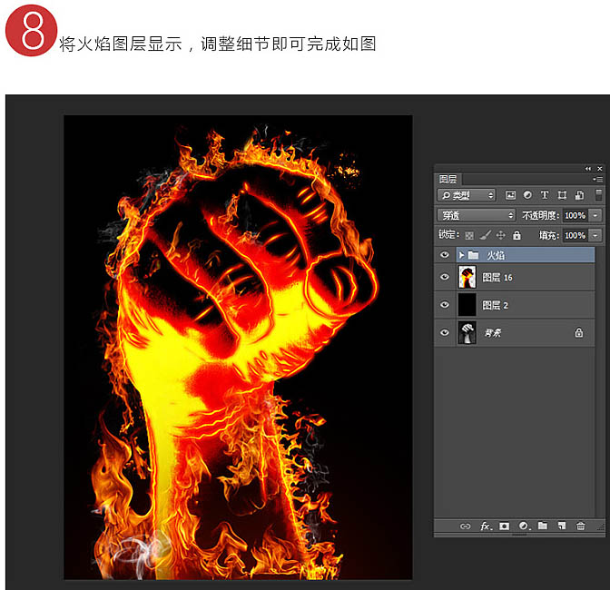
Task: Filter layers by shape layer icon
Action: pos(562,195)
